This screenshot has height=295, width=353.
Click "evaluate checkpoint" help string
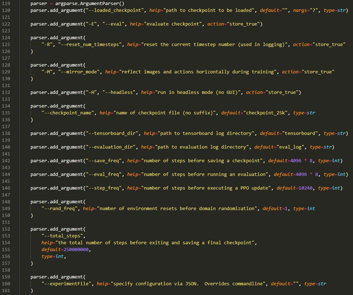pos(173,24)
